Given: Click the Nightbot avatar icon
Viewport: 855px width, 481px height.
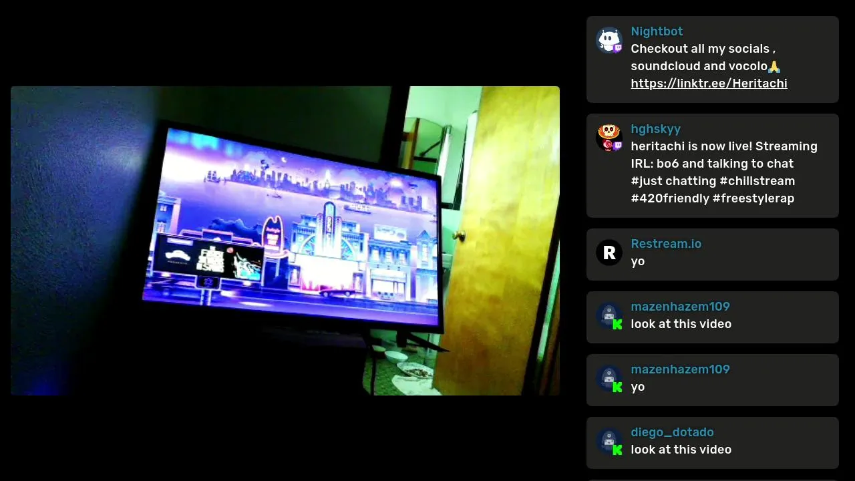Looking at the screenshot, I should pos(609,41).
